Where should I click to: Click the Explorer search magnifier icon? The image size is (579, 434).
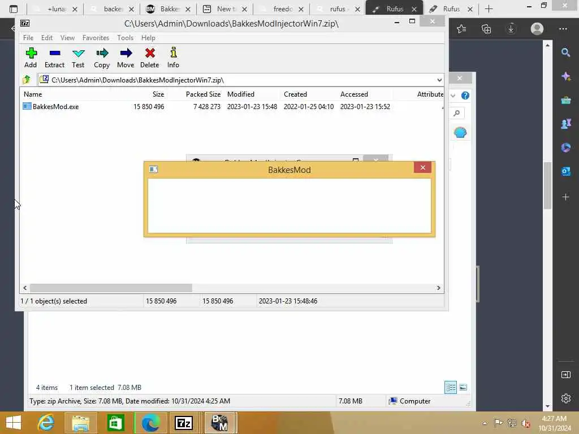coord(457,113)
